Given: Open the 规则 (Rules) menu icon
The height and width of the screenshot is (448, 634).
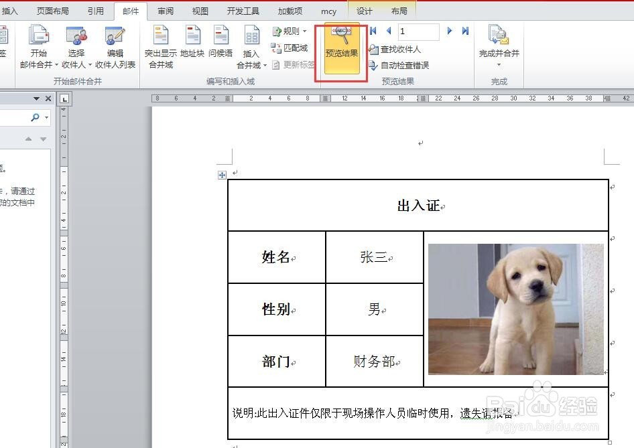Looking at the screenshot, I should [288, 31].
